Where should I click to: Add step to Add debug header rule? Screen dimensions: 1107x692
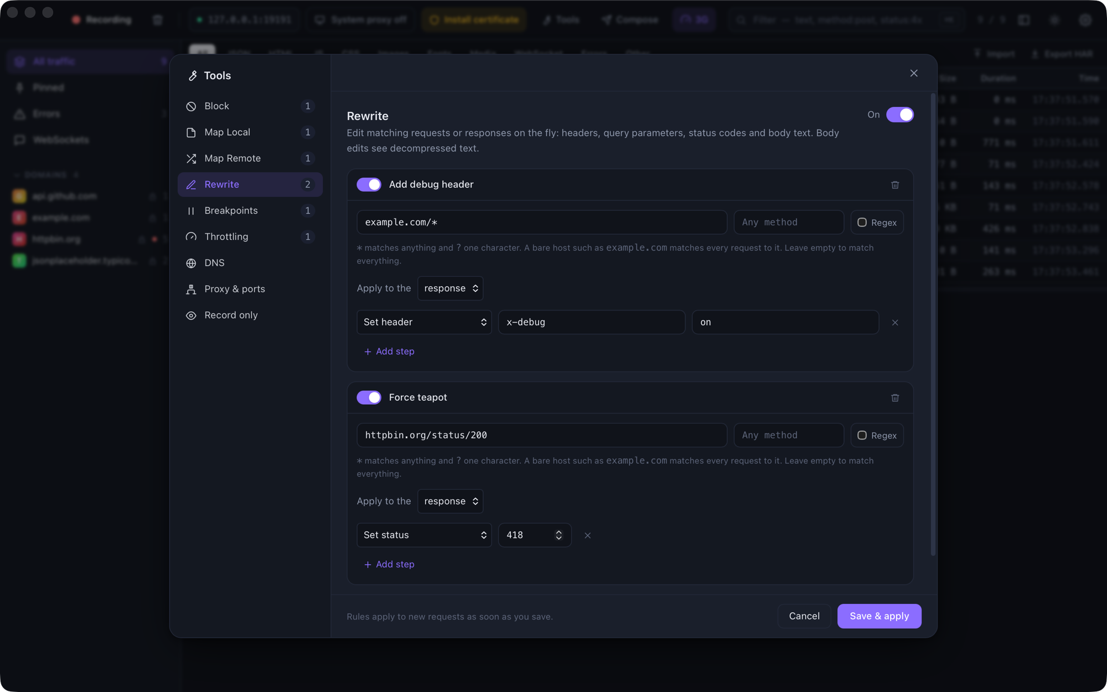(x=389, y=352)
